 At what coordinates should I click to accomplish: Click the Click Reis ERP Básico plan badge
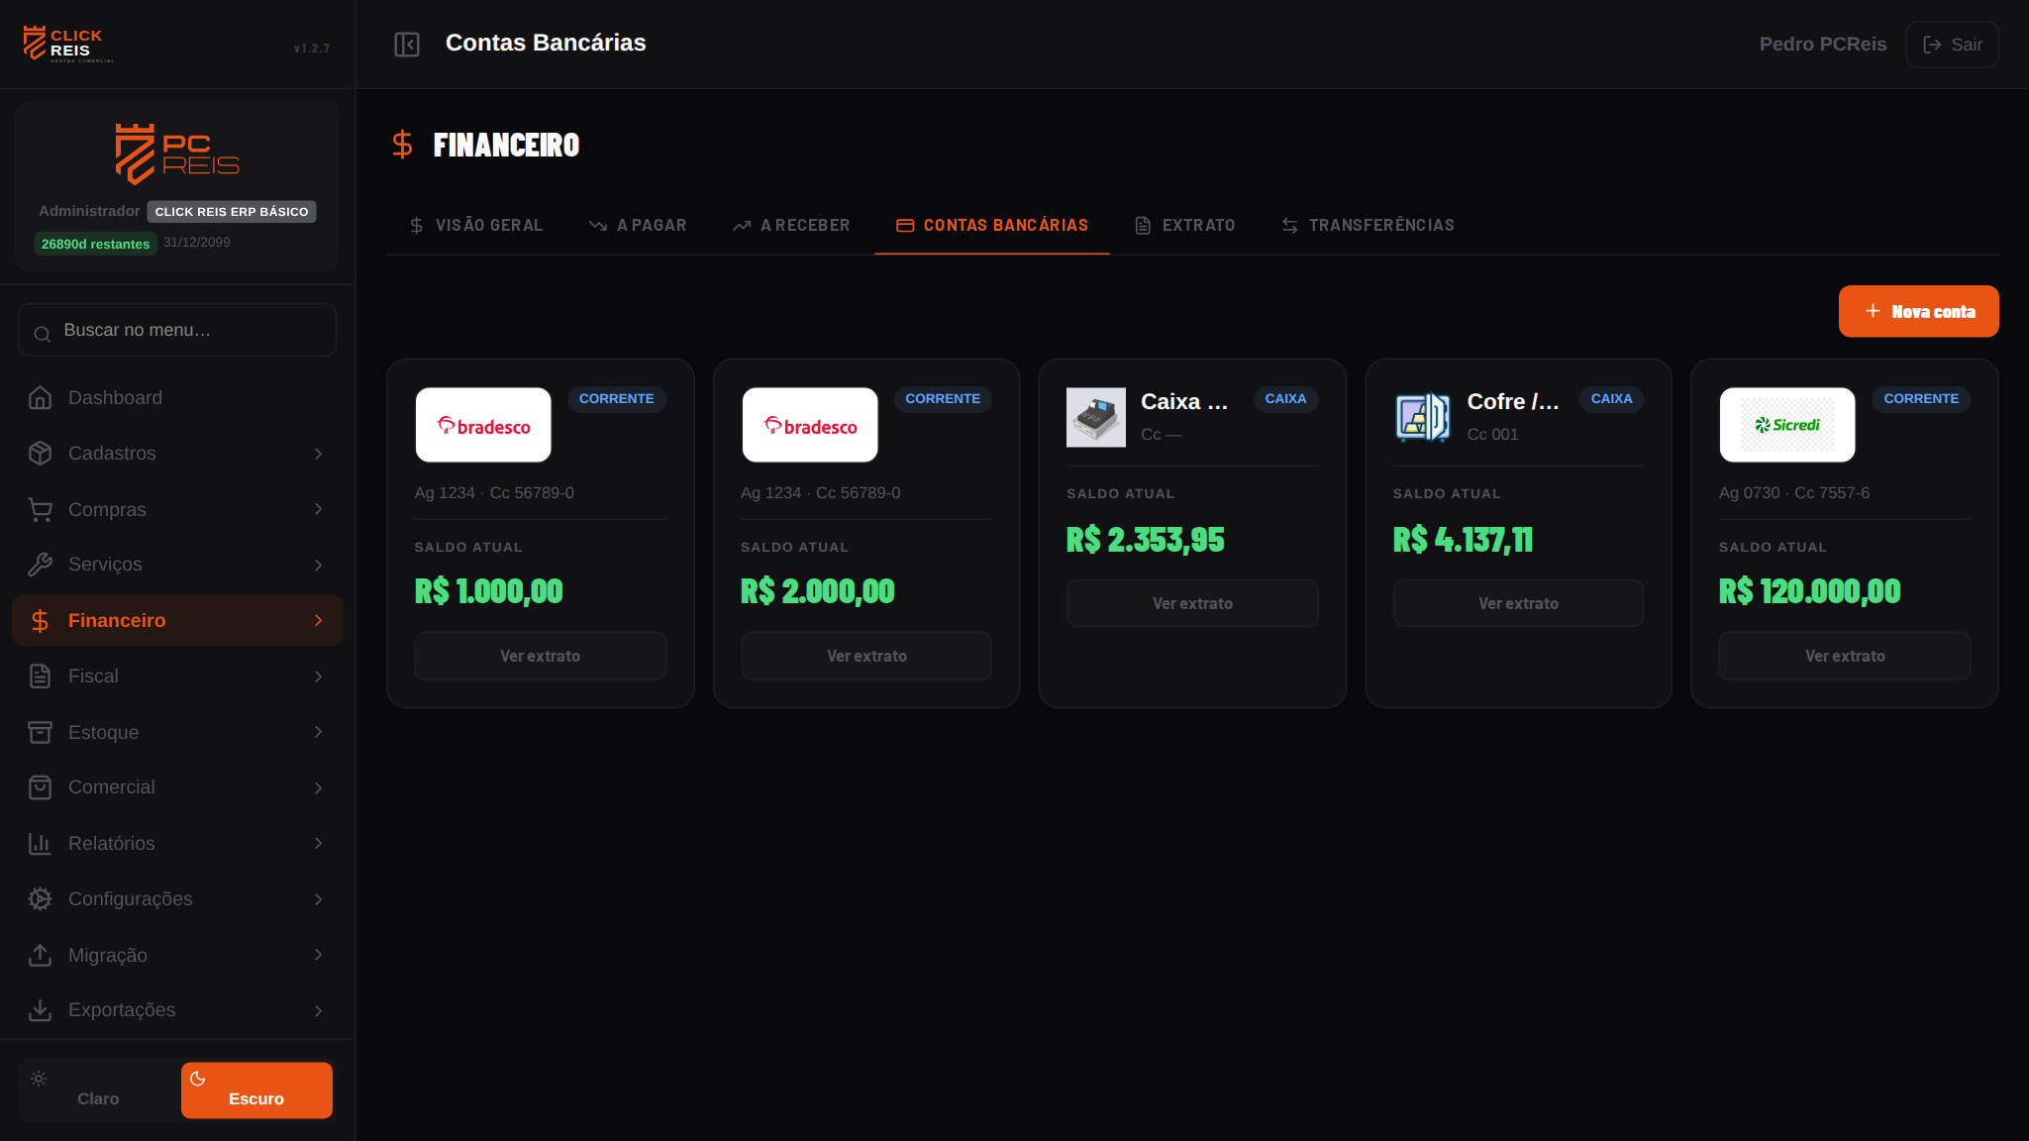(x=232, y=212)
